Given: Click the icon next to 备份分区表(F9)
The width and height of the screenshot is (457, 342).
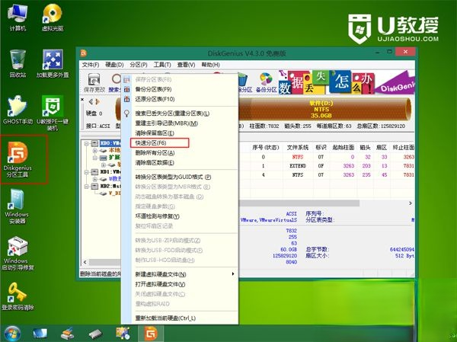Looking at the screenshot, I should [126, 89].
